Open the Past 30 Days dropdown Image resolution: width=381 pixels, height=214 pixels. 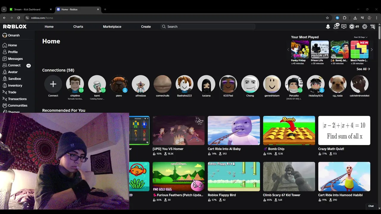pyautogui.click(x=361, y=37)
